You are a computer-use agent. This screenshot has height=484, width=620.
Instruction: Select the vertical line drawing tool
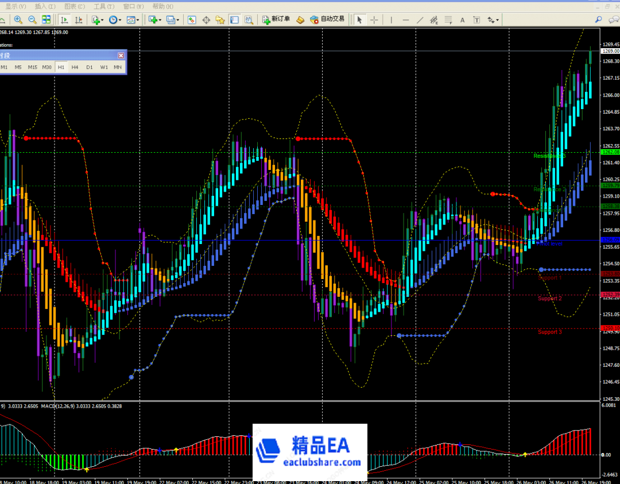point(392,20)
